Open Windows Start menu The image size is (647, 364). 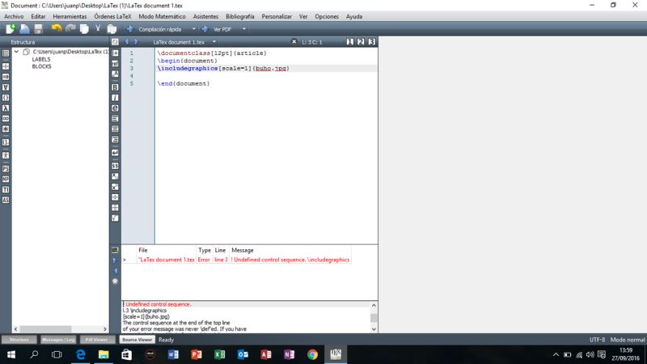(11, 354)
